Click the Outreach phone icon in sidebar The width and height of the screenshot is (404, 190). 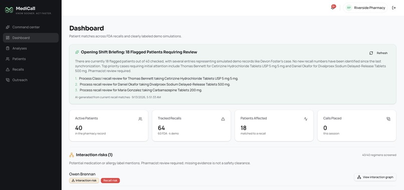[8, 80]
